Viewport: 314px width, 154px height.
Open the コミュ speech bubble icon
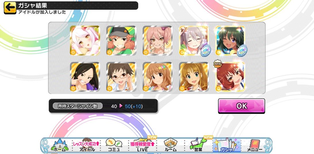[x=114, y=145]
